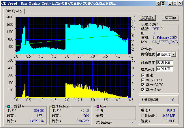Screen dimensions: 184x128
Task: Click the save (floppy disk) icon in title bar
Action: point(163,3)
